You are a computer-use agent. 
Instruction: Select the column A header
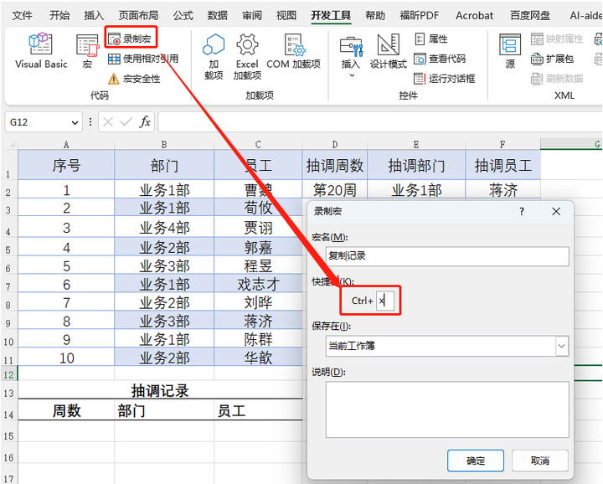66,145
